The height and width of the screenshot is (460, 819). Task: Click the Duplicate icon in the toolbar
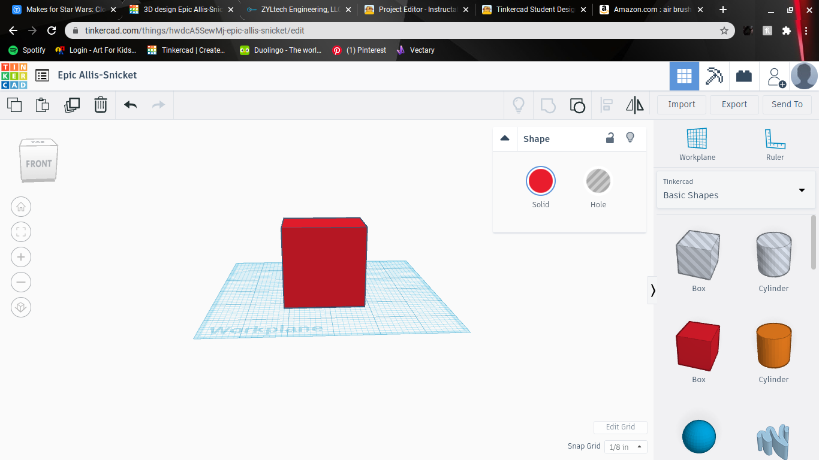[72, 105]
